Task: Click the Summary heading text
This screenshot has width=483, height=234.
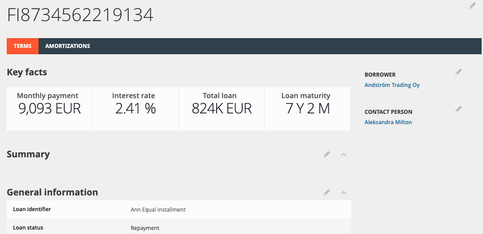Action: click(x=28, y=154)
